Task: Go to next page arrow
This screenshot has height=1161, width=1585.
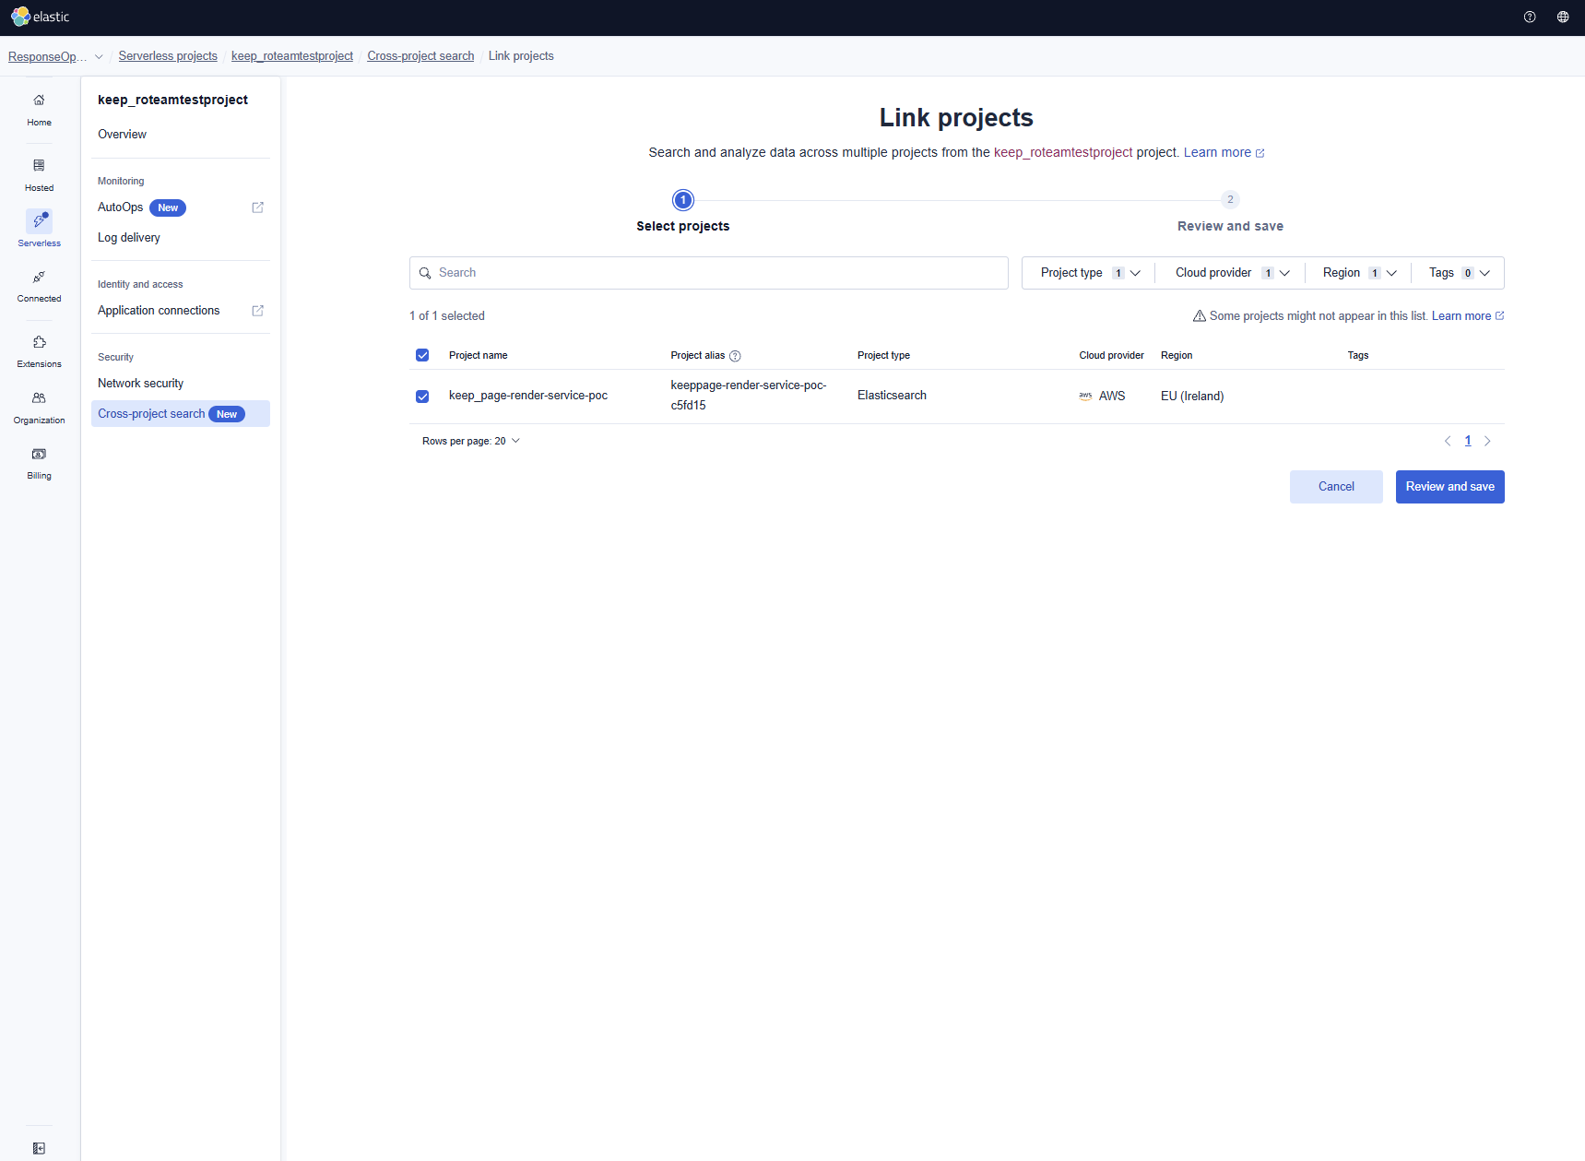Action: pyautogui.click(x=1487, y=441)
